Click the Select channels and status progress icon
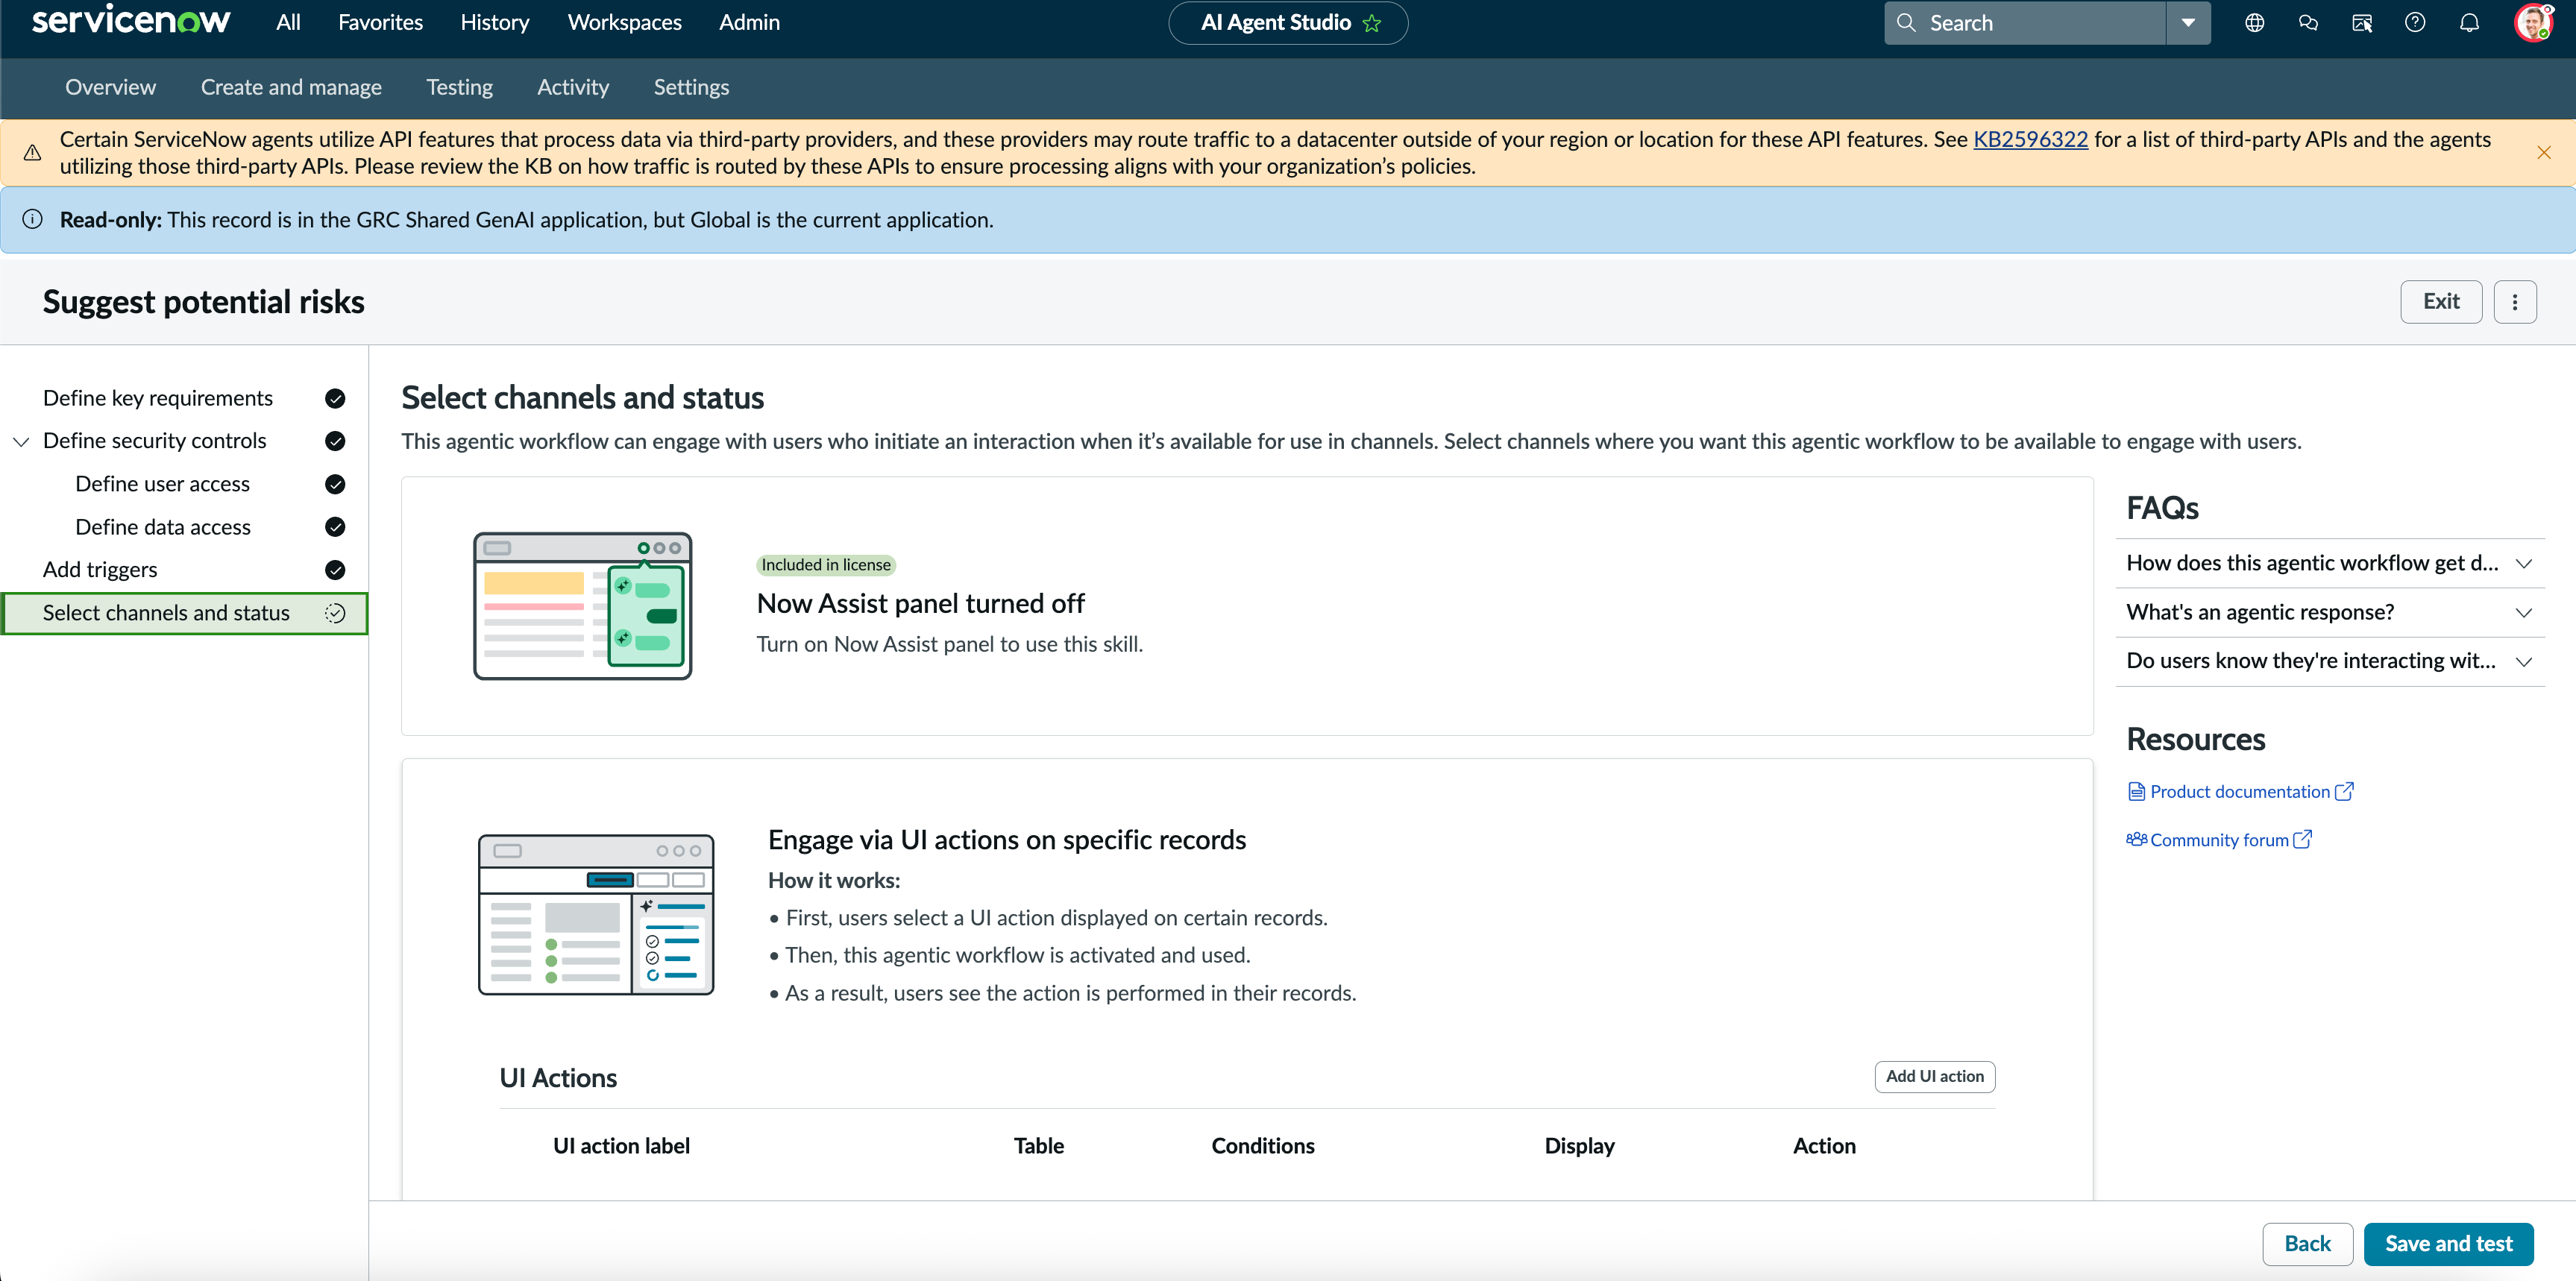 point(335,614)
